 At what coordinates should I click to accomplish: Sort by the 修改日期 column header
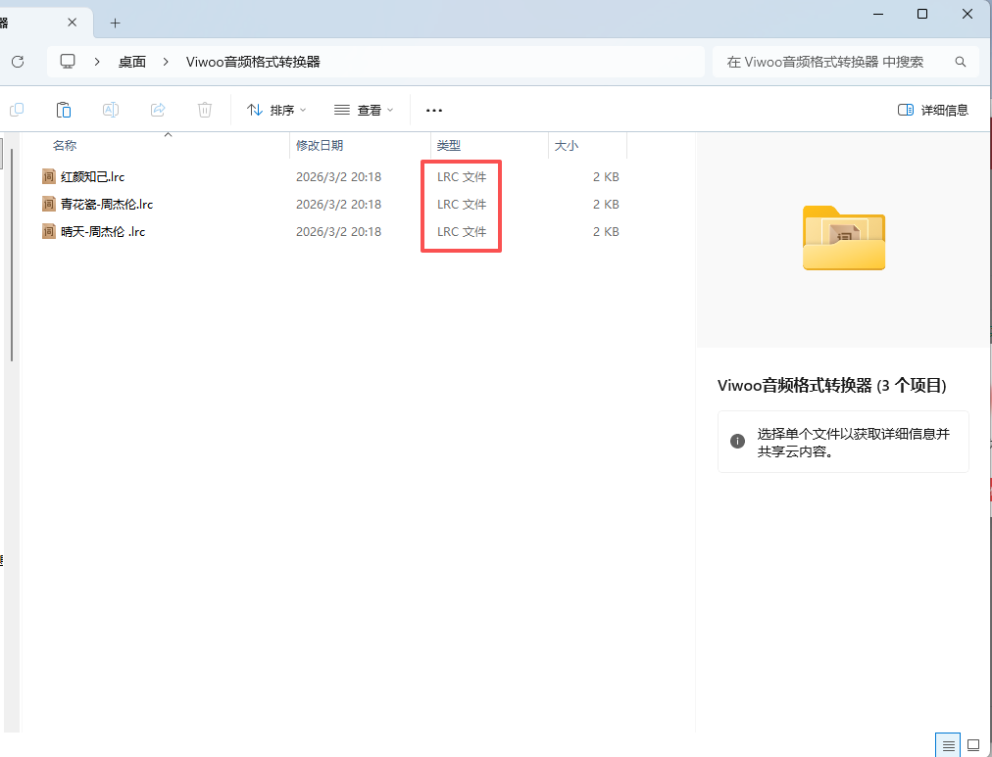(x=320, y=145)
